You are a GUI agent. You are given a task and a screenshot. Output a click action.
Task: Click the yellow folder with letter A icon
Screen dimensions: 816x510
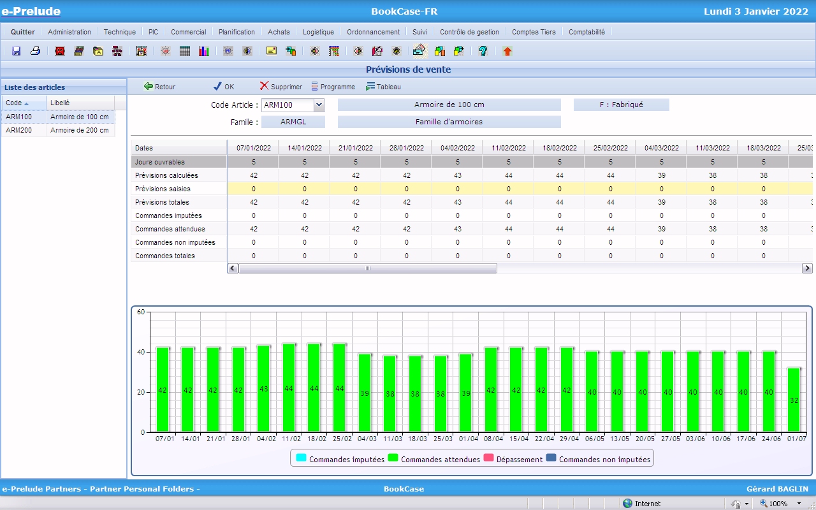point(98,51)
